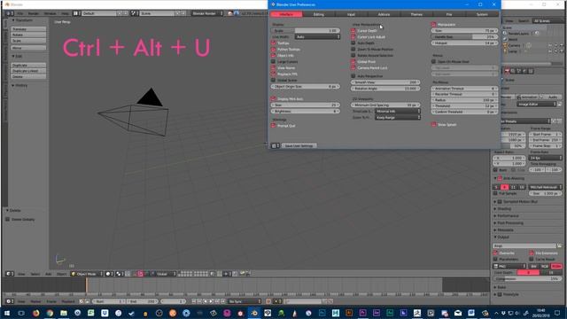The height and width of the screenshot is (319, 567).
Task: Switch to Themes tab in User Preferences
Action: [416, 14]
